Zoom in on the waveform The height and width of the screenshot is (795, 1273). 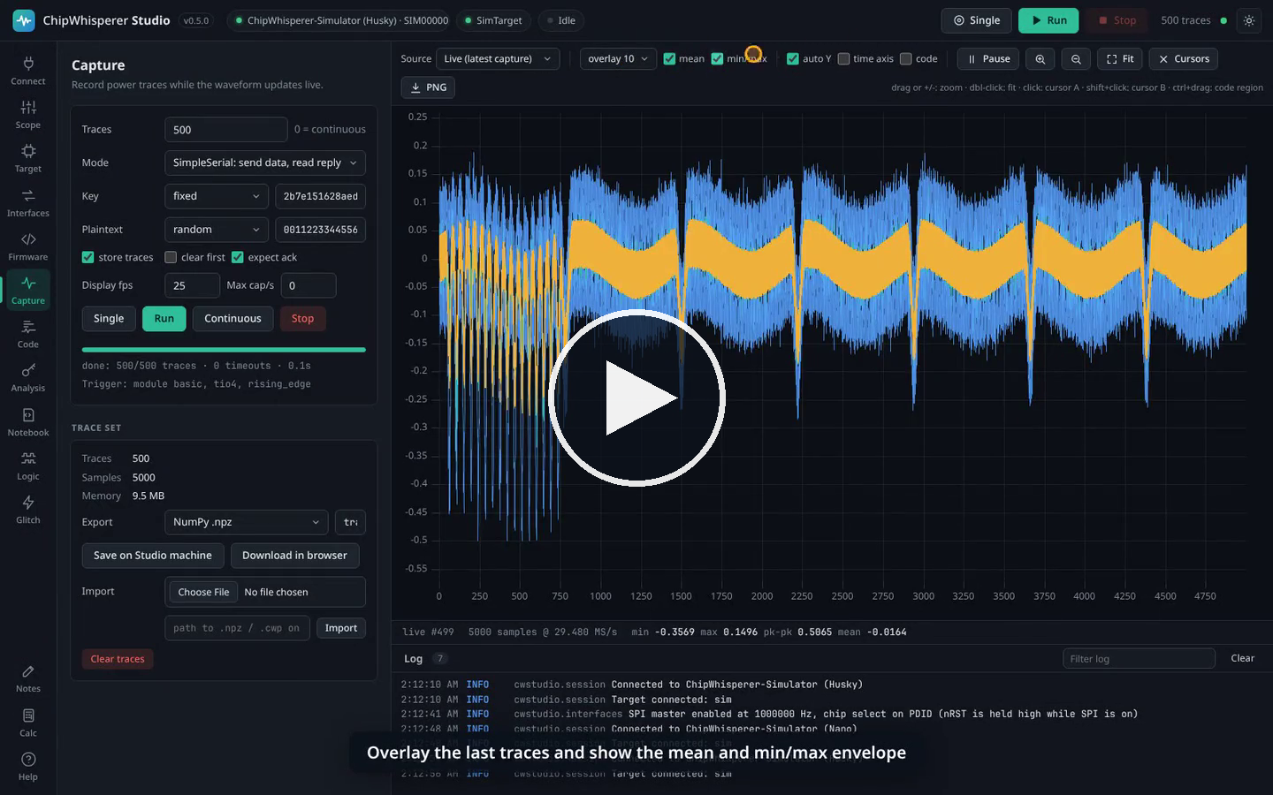pos(1041,59)
